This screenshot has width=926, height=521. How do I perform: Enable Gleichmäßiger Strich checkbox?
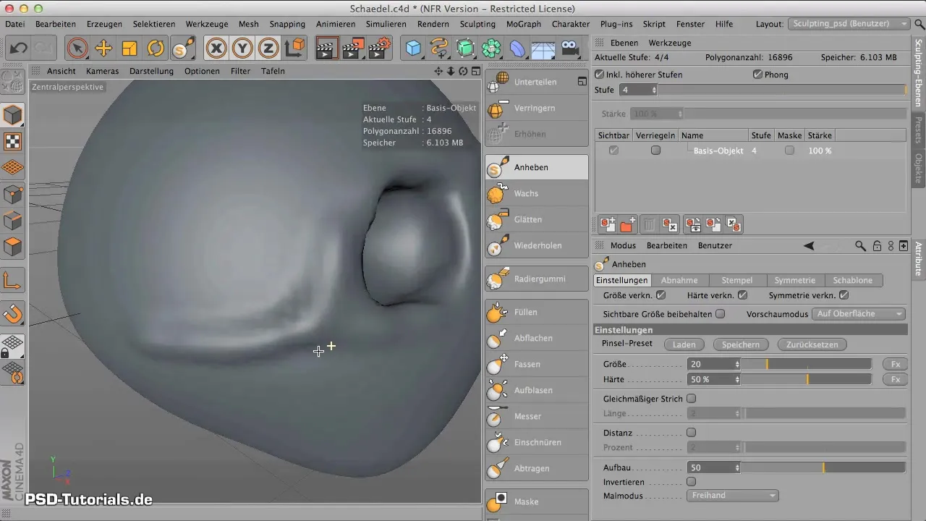coord(691,399)
